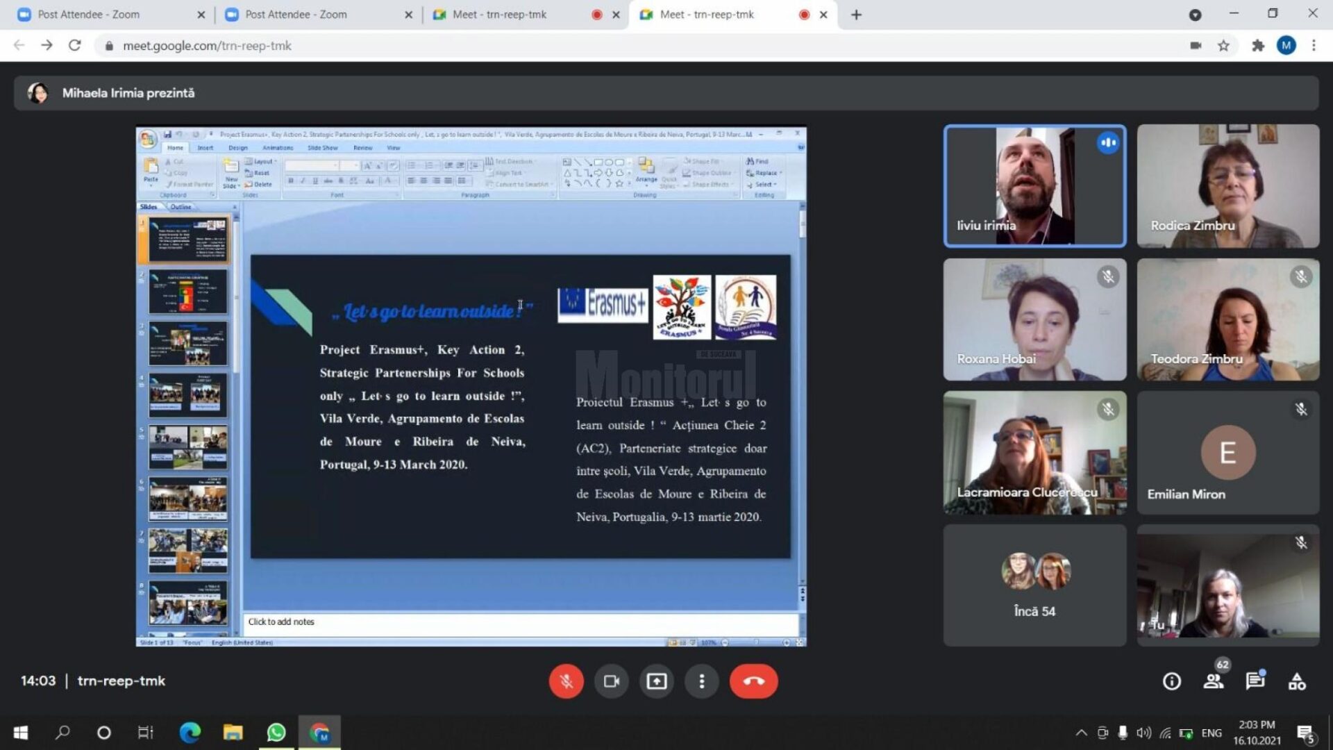Bookmark page with star icon

click(x=1223, y=46)
